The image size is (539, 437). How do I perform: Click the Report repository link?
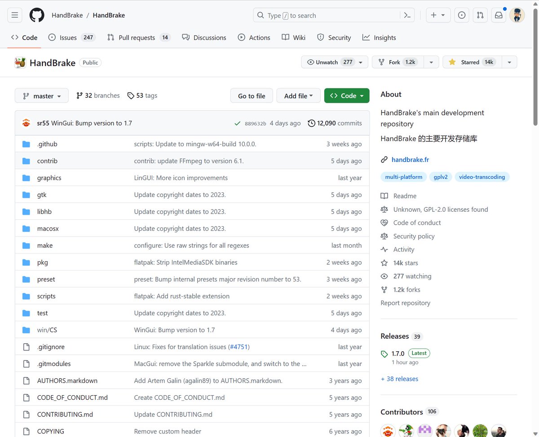405,303
